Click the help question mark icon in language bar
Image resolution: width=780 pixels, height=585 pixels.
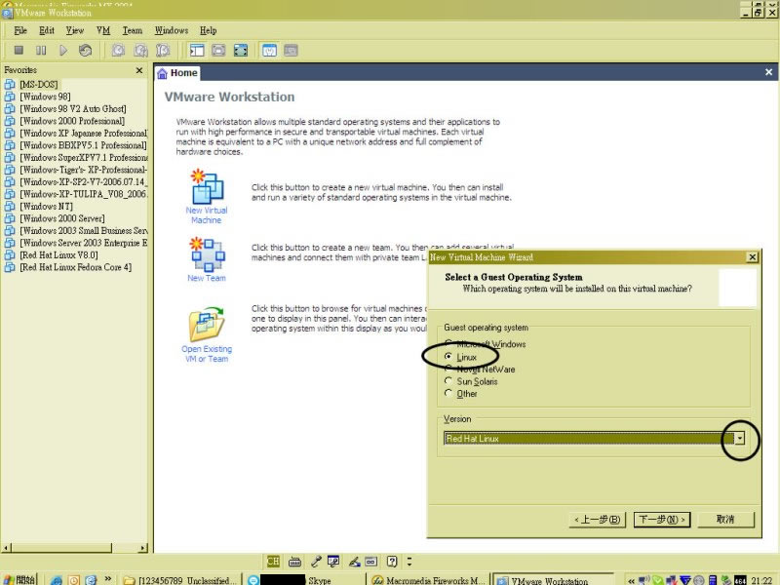(x=392, y=562)
